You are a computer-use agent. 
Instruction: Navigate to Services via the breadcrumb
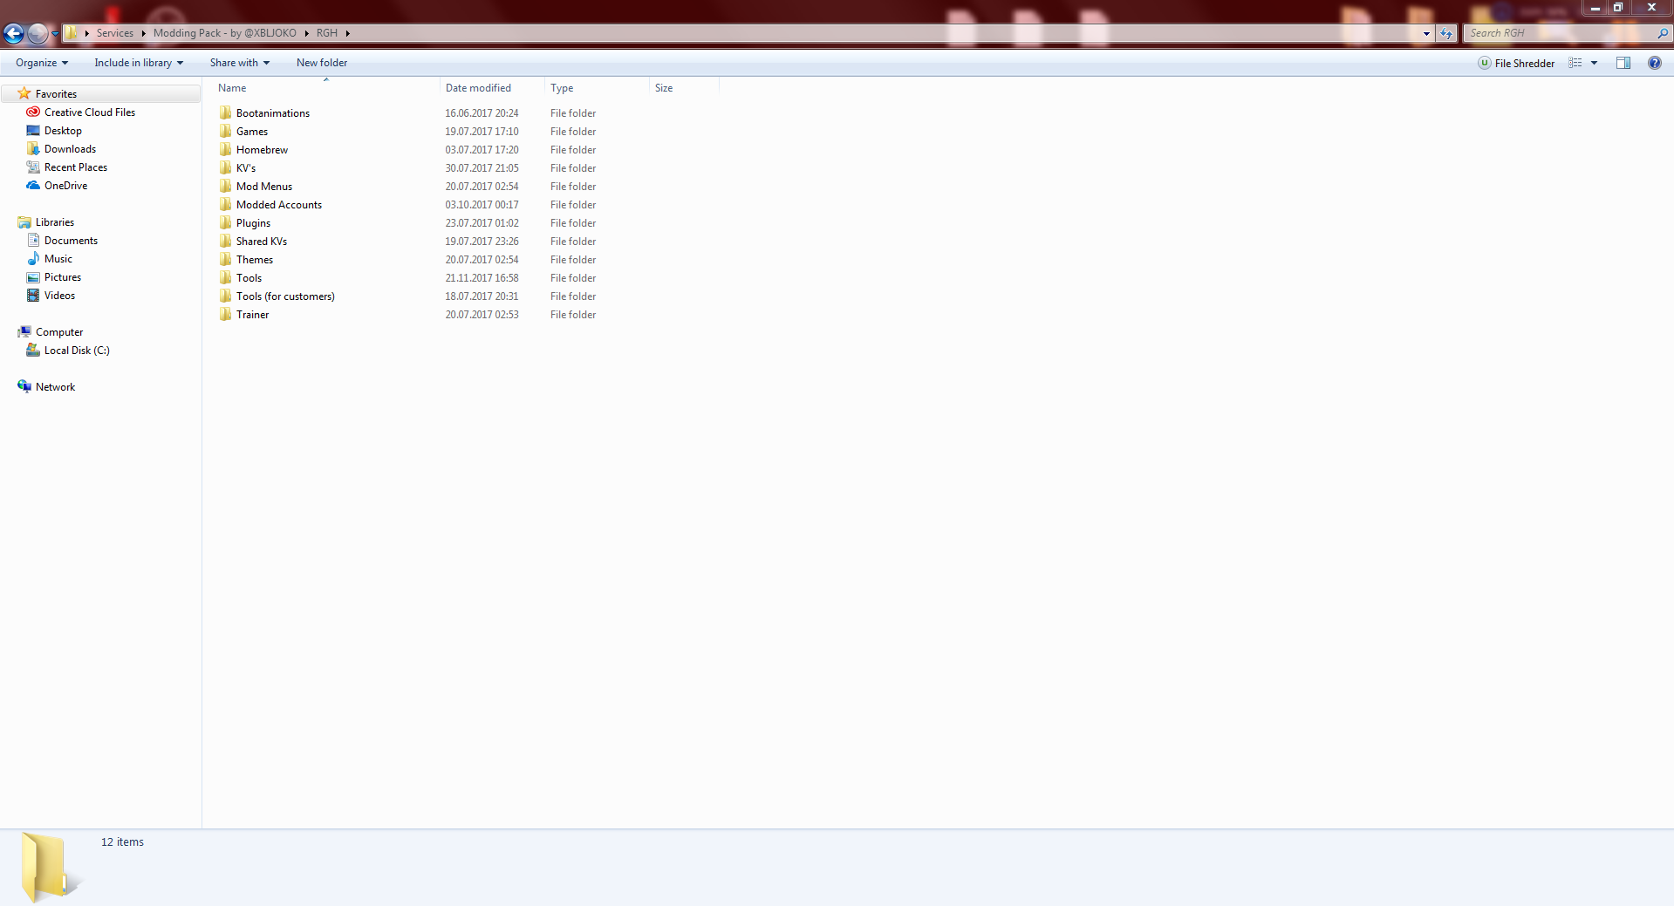click(x=115, y=33)
